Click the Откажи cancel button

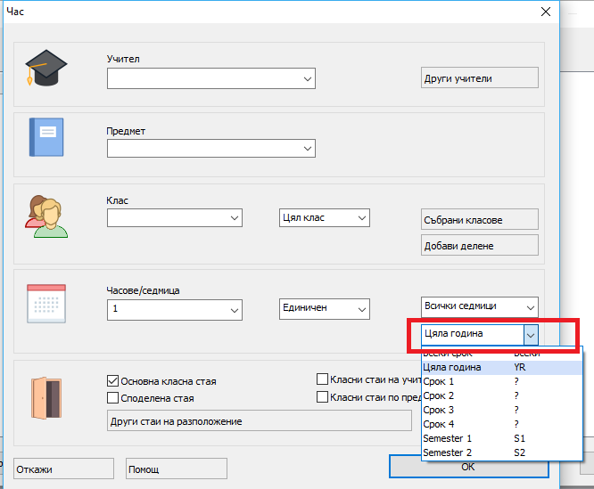(63, 469)
